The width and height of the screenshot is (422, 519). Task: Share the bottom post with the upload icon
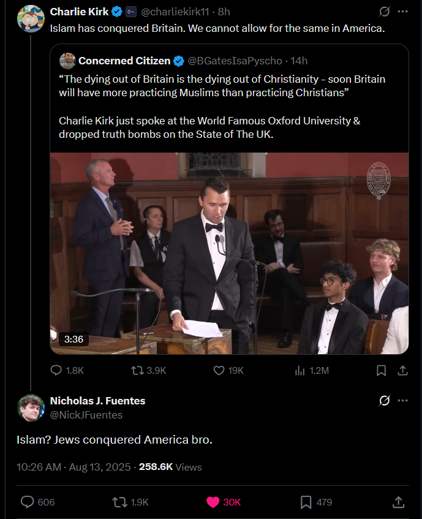[398, 502]
